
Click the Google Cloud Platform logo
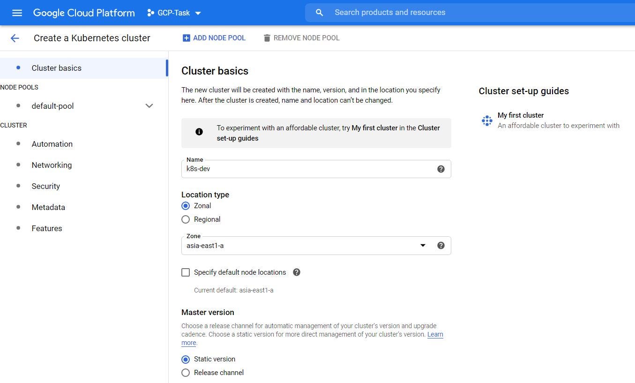(x=84, y=13)
